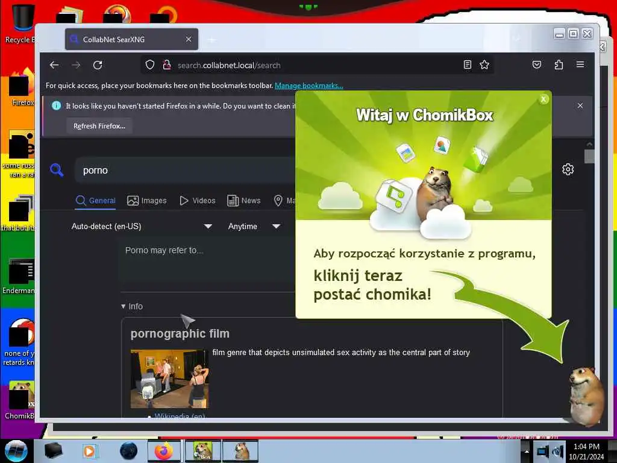Open the Save to Pocket icon

click(537, 65)
